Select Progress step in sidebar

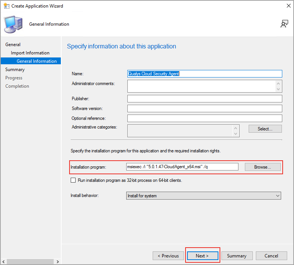[x=14, y=77]
